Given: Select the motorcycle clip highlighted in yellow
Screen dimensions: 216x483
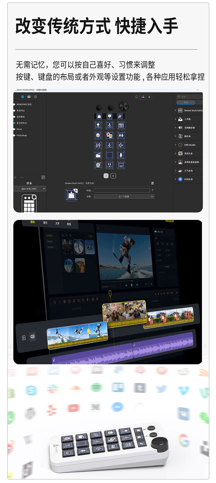Looking at the screenshot, I should (x=124, y=314).
